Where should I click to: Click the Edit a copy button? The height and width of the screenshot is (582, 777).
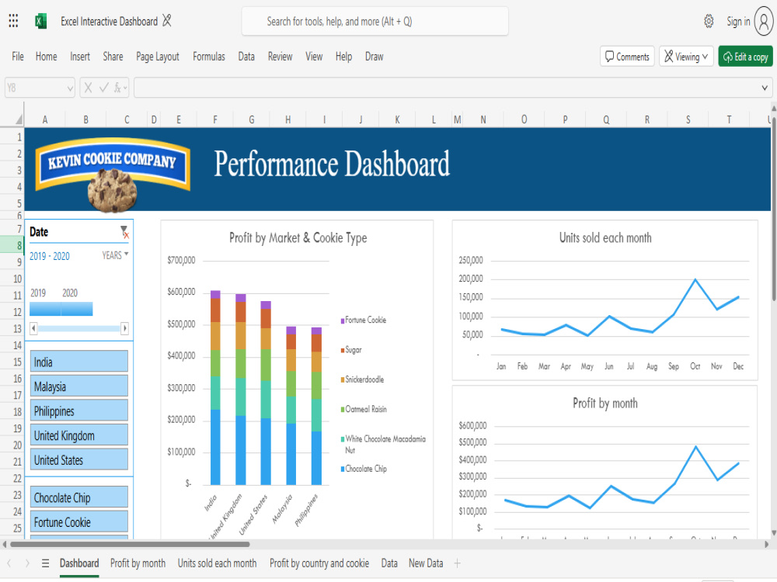point(745,57)
